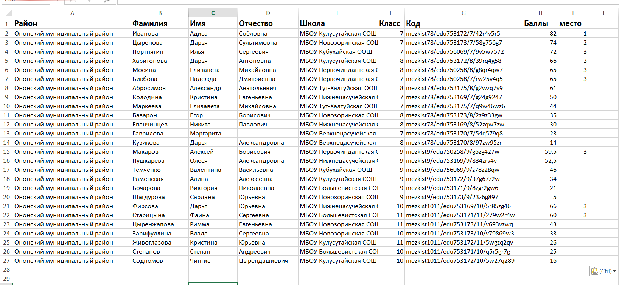Image resolution: width=619 pixels, height=285 pixels.
Task: Select column H header
Action: [540, 13]
